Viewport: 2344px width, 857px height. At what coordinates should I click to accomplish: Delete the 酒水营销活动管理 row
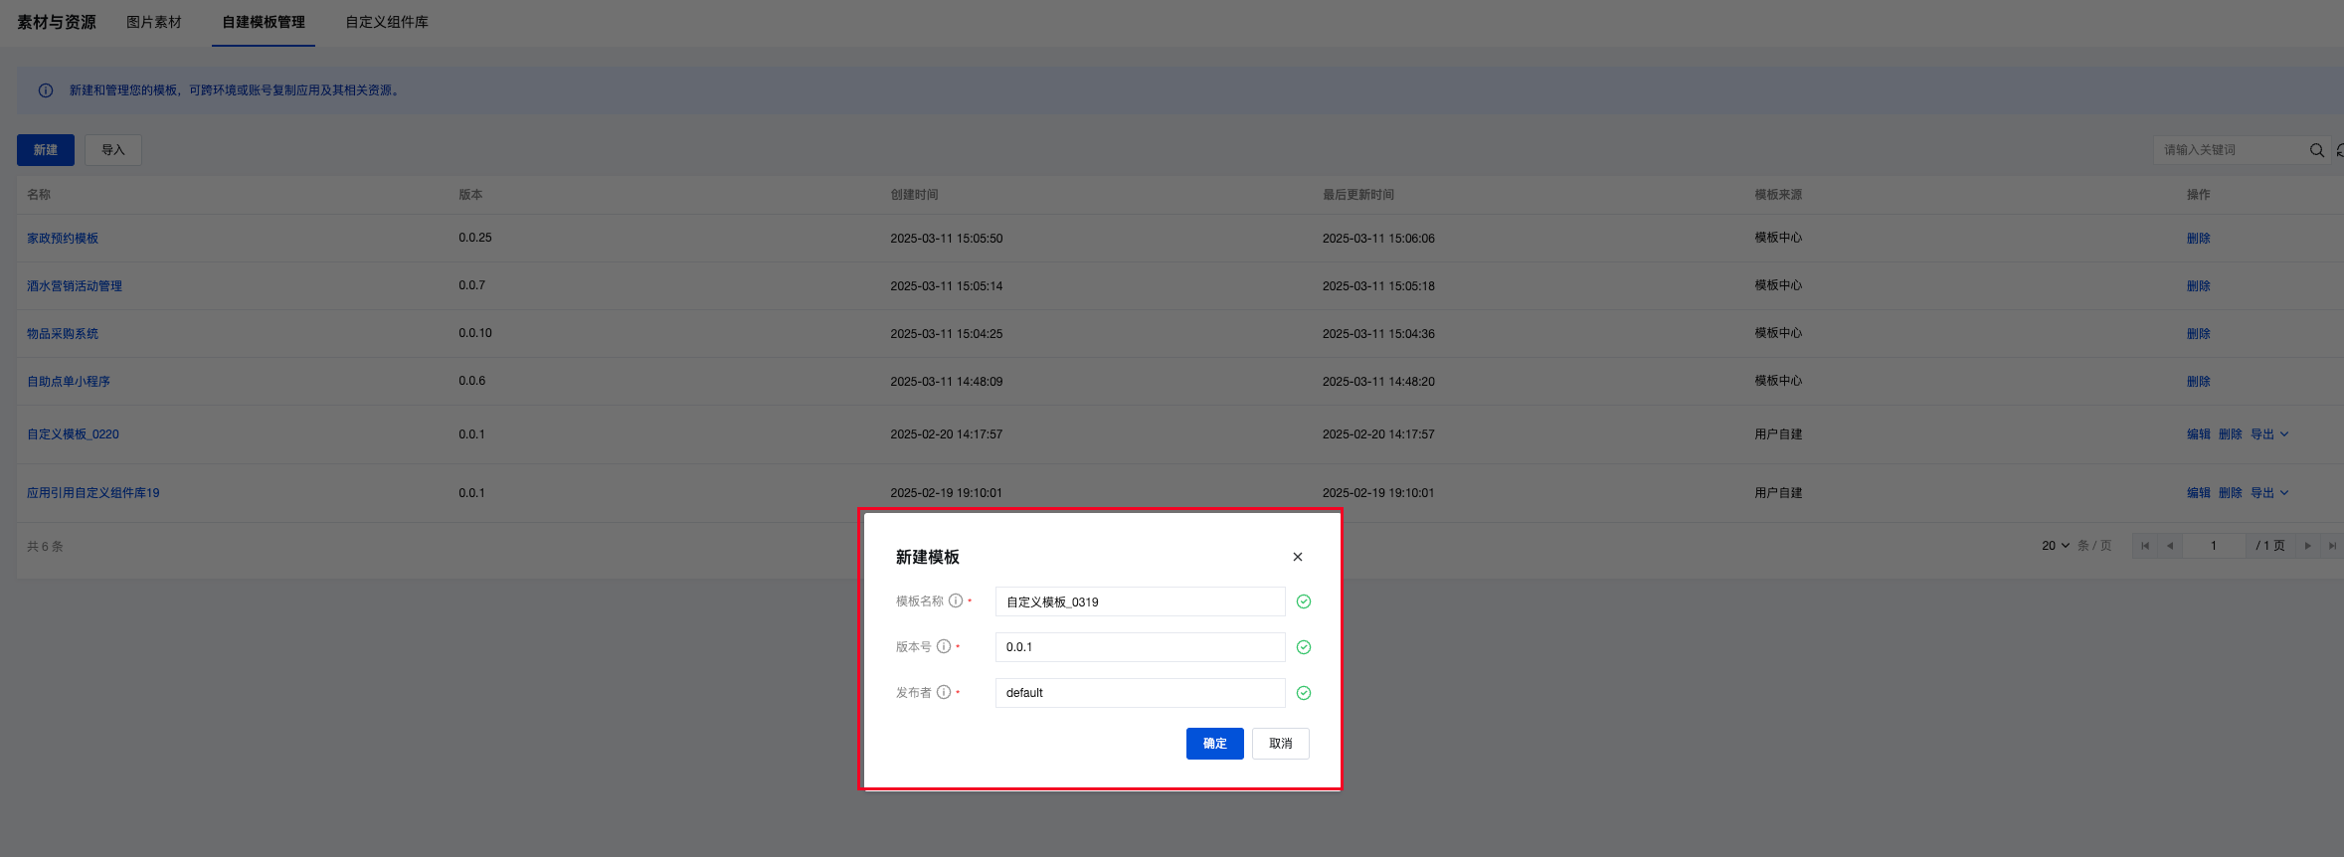coord(2198,286)
